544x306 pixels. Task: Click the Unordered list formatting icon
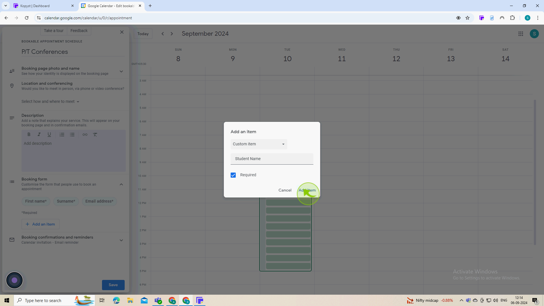(72, 135)
